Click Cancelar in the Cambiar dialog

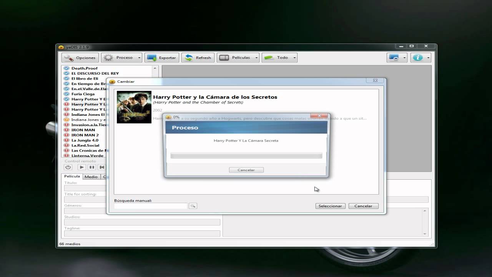[x=363, y=206]
